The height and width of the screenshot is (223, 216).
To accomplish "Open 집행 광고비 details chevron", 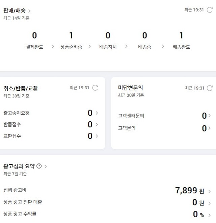I will tap(210, 192).
